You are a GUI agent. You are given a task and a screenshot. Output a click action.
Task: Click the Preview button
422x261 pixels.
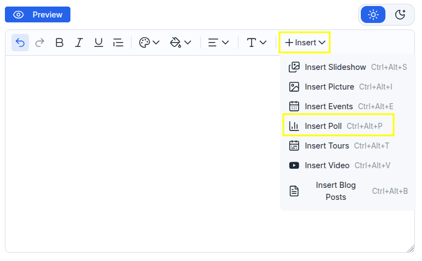38,15
